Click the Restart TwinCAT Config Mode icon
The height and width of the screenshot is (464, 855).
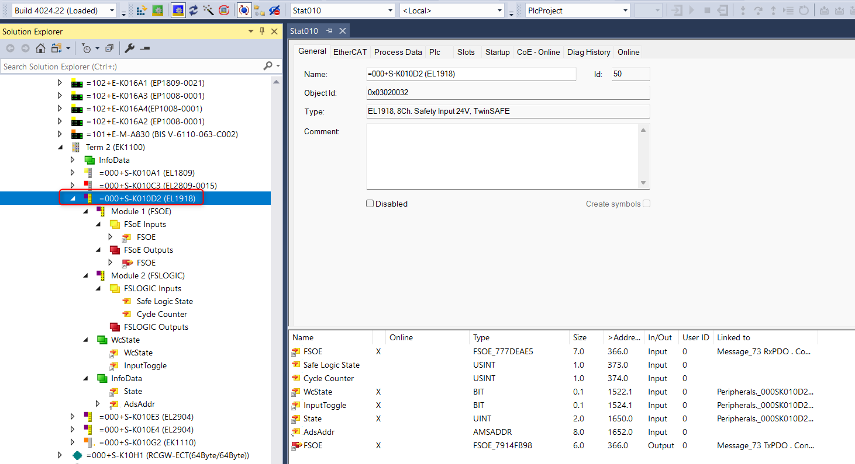click(x=178, y=11)
